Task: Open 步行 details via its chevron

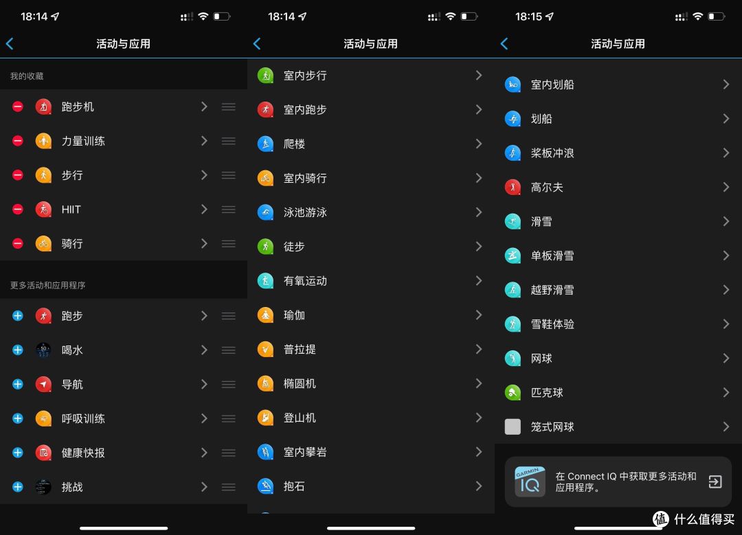Action: [204, 175]
